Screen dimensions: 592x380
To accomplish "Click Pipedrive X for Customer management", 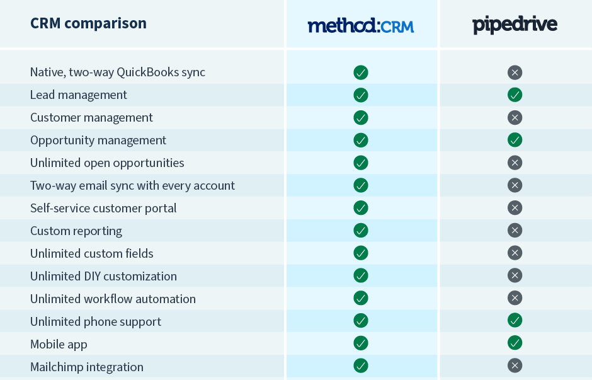I will [515, 118].
